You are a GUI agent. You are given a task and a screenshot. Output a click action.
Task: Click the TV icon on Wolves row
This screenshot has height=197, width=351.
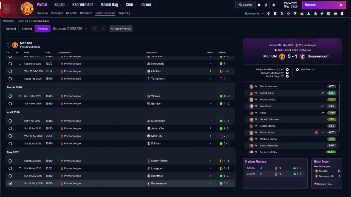(20, 96)
